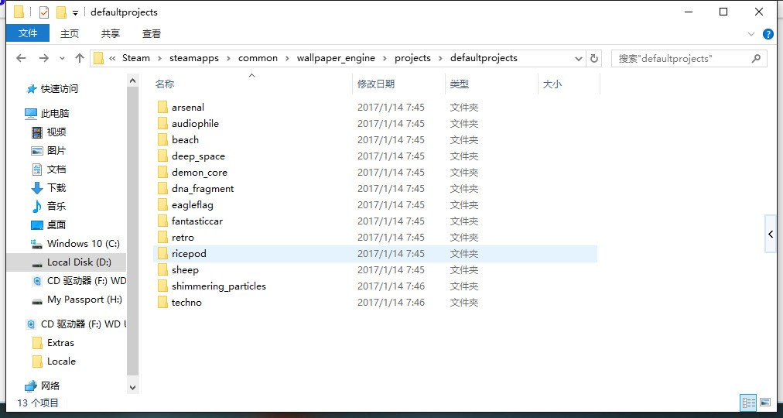
Task: Switch to the View ribbon tab
Action: point(152,33)
